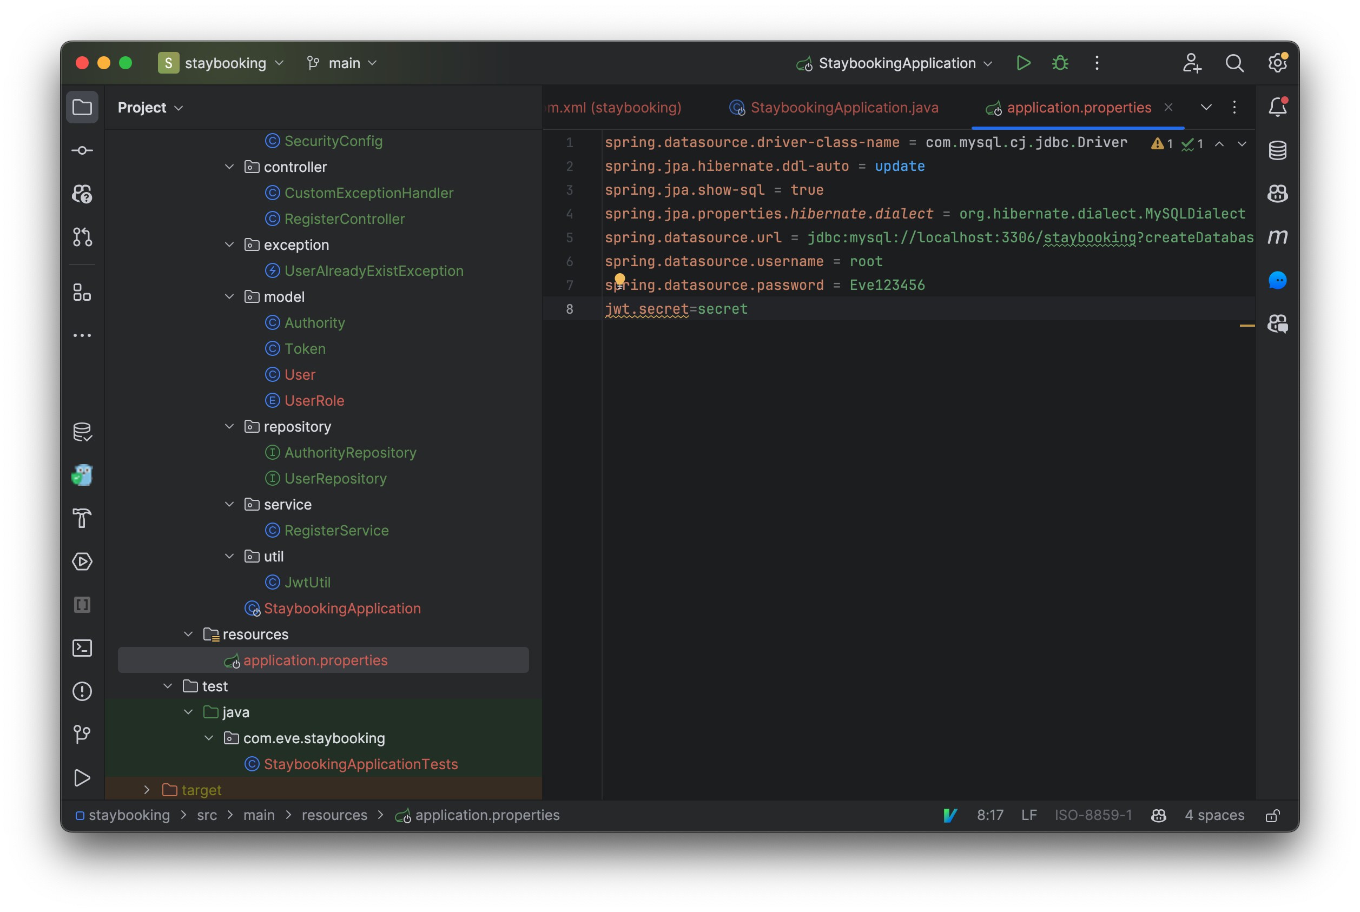Image resolution: width=1360 pixels, height=912 pixels.
Task: Open the IDE Settings gear
Action: 1277,63
